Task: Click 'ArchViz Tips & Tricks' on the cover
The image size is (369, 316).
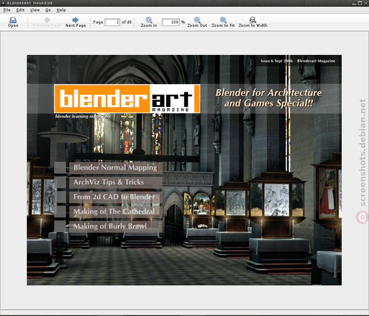Action: [x=109, y=182]
